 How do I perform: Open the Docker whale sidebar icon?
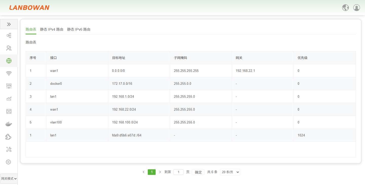9,124
